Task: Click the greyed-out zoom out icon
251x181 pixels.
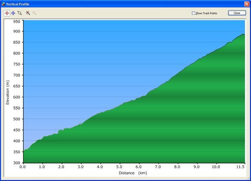Action: (34, 13)
